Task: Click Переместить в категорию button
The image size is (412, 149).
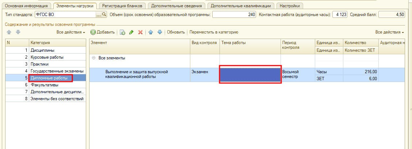Action: click(x=214, y=32)
